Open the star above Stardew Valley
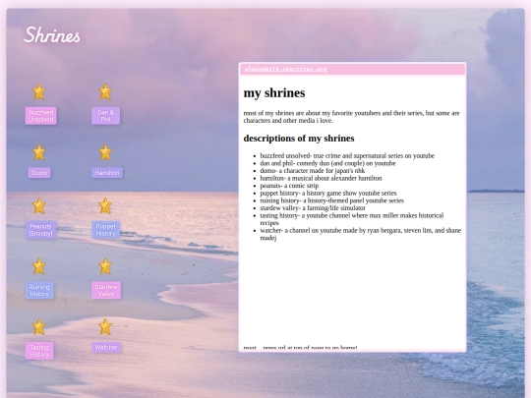 (x=105, y=266)
